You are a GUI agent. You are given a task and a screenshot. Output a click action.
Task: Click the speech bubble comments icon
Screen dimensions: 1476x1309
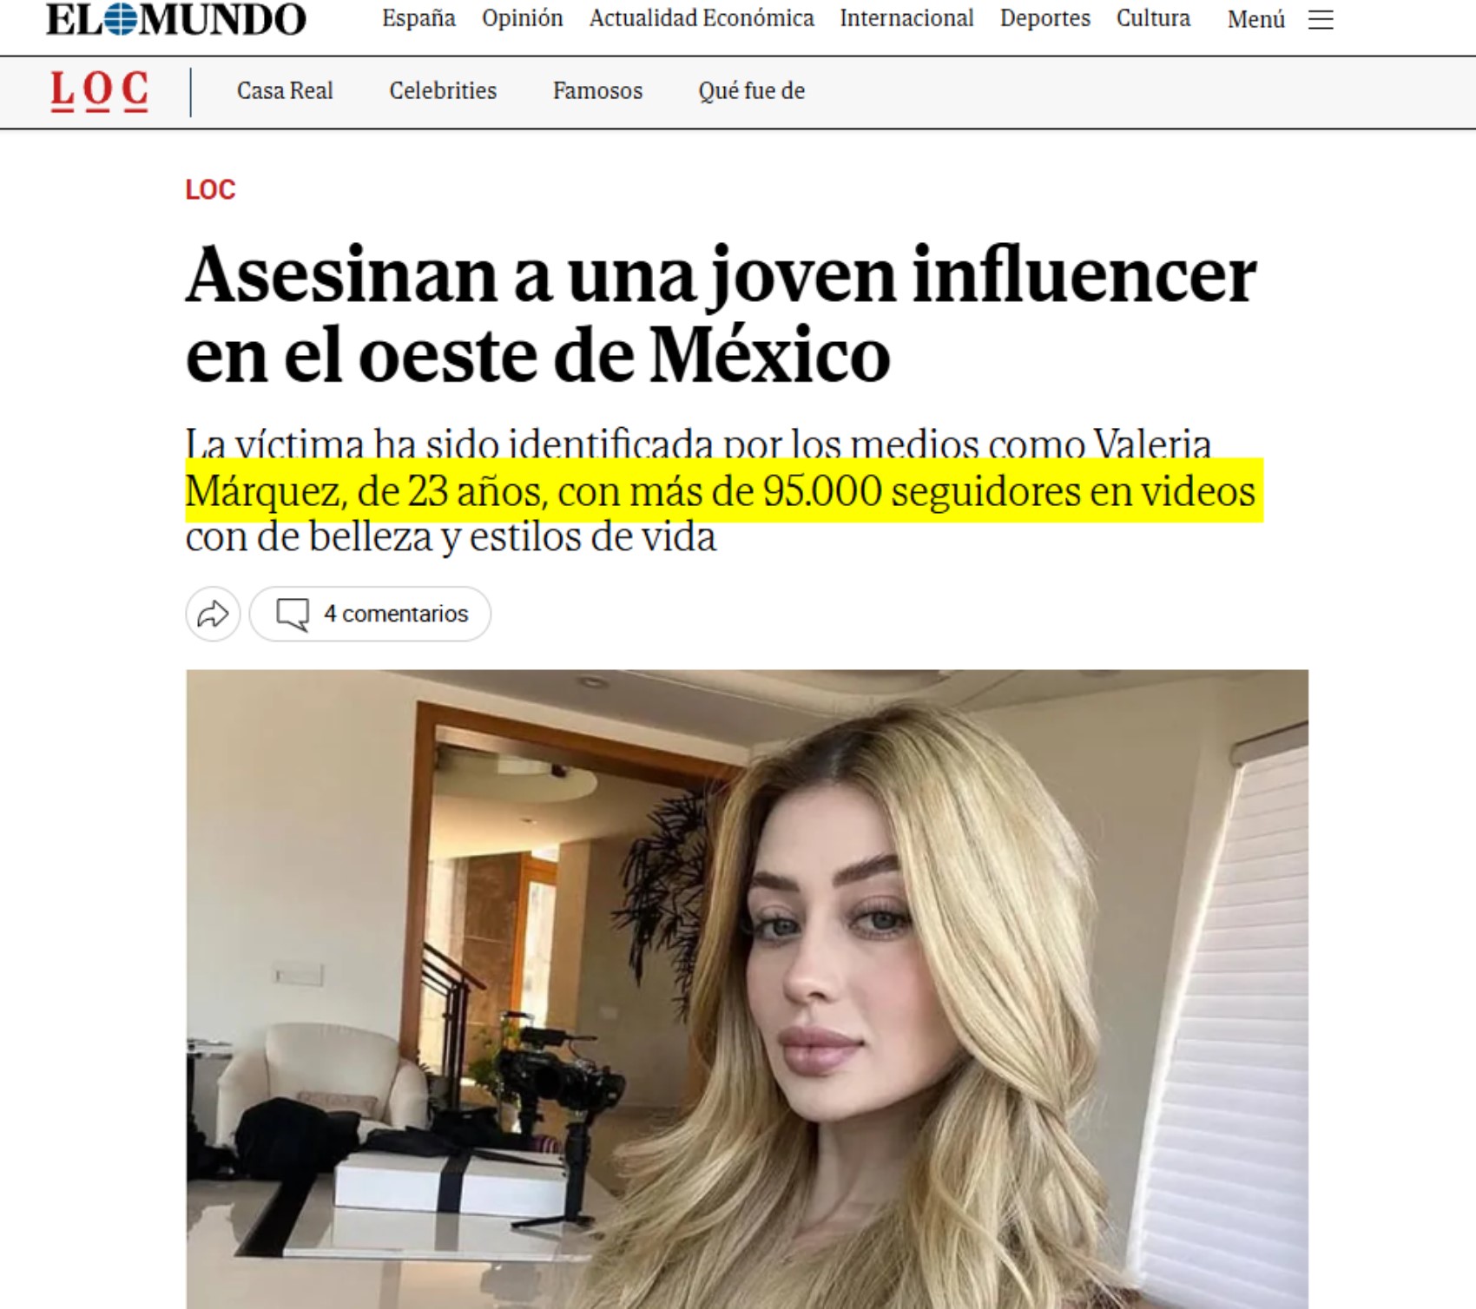293,615
